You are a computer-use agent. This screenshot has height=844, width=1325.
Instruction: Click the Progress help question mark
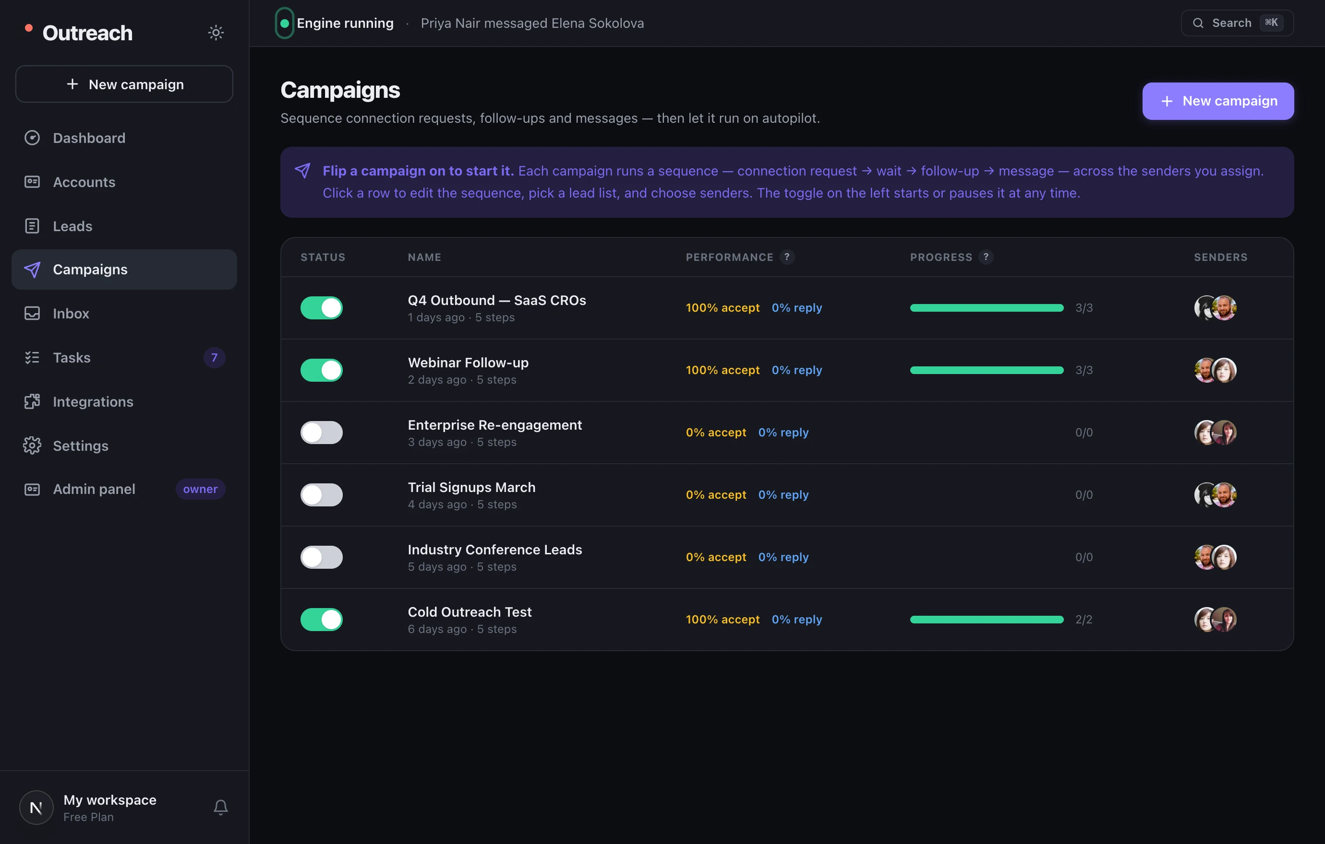[986, 257]
